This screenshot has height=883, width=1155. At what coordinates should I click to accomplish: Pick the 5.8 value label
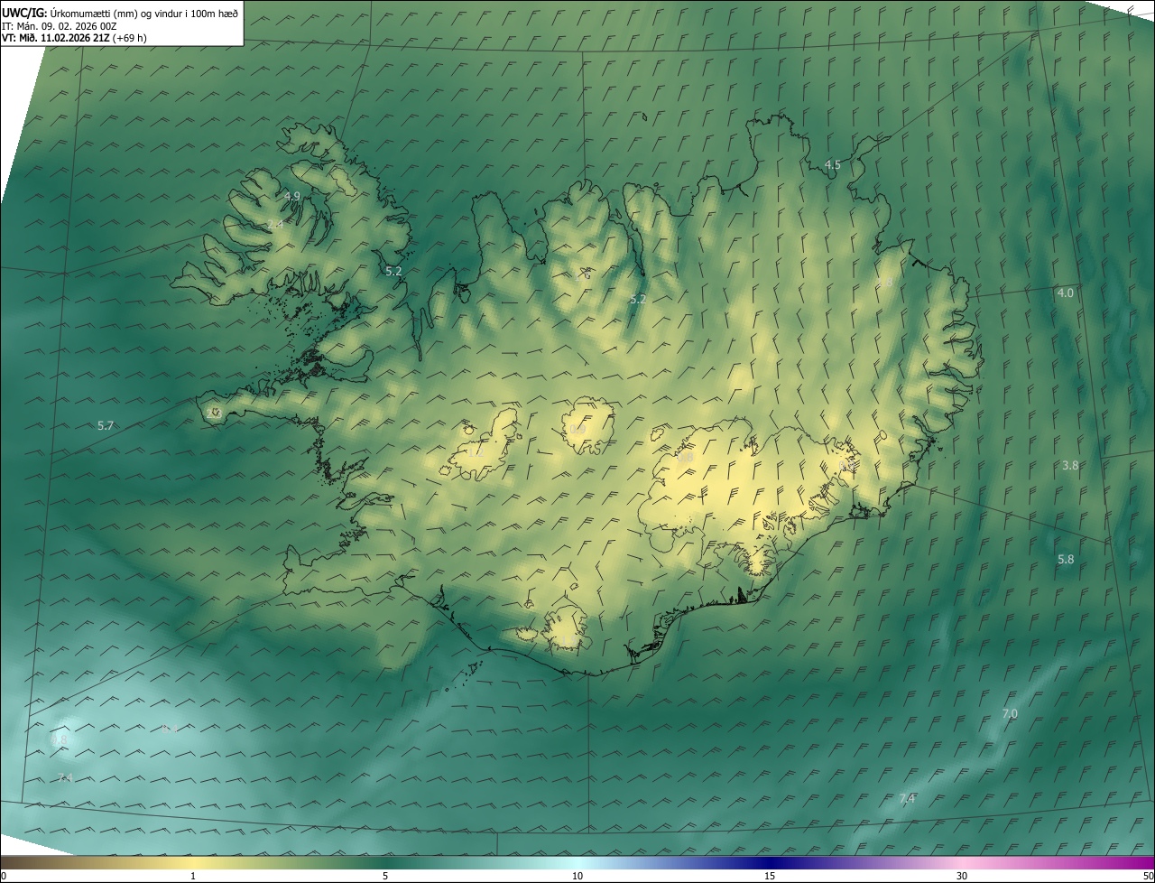(x=1066, y=560)
